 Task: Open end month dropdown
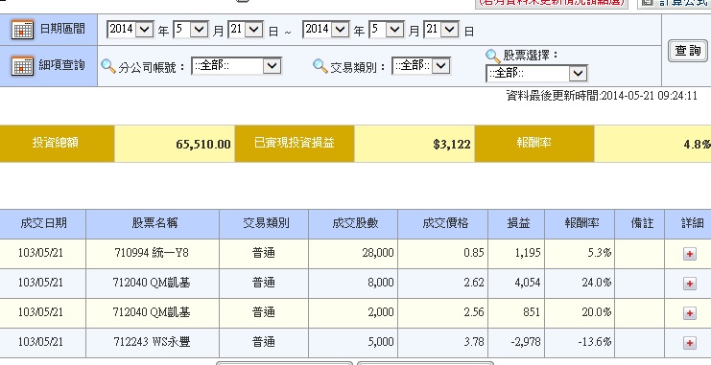pos(387,30)
